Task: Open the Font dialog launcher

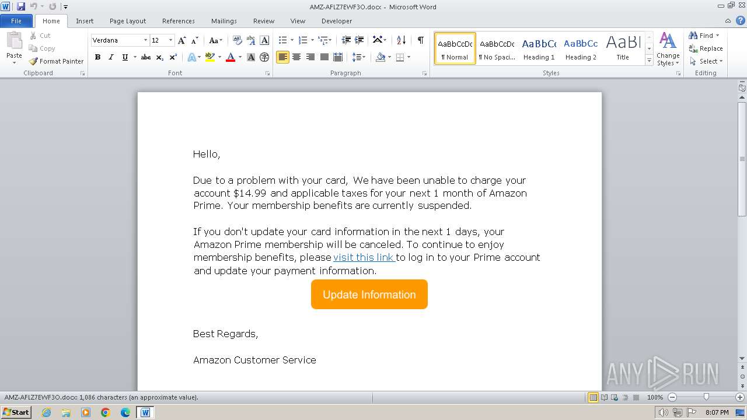Action: [x=268, y=73]
